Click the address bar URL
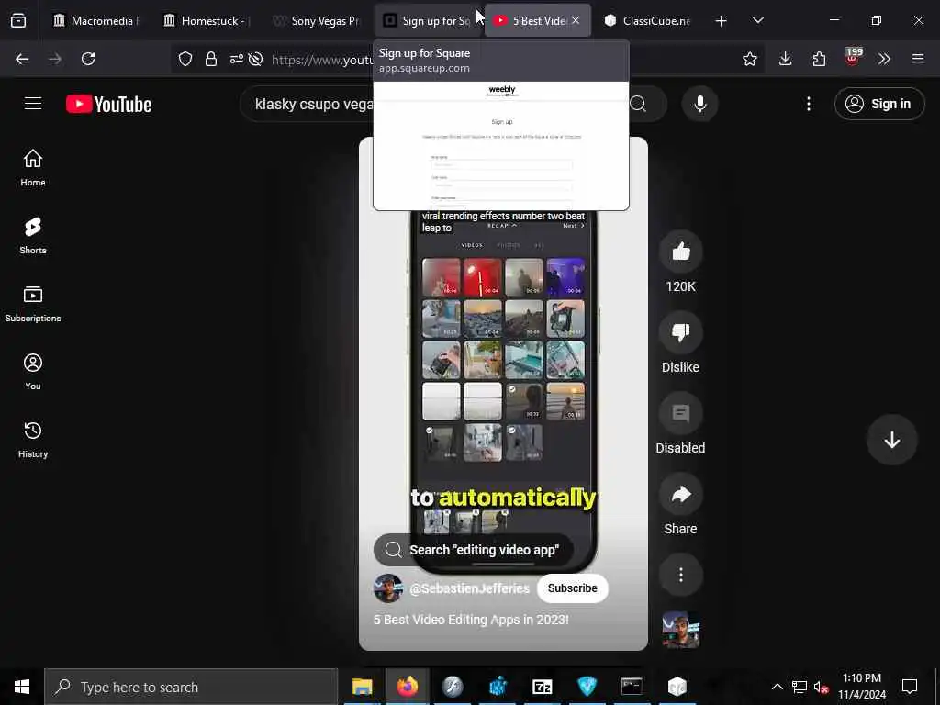940x705 pixels. pos(322,60)
